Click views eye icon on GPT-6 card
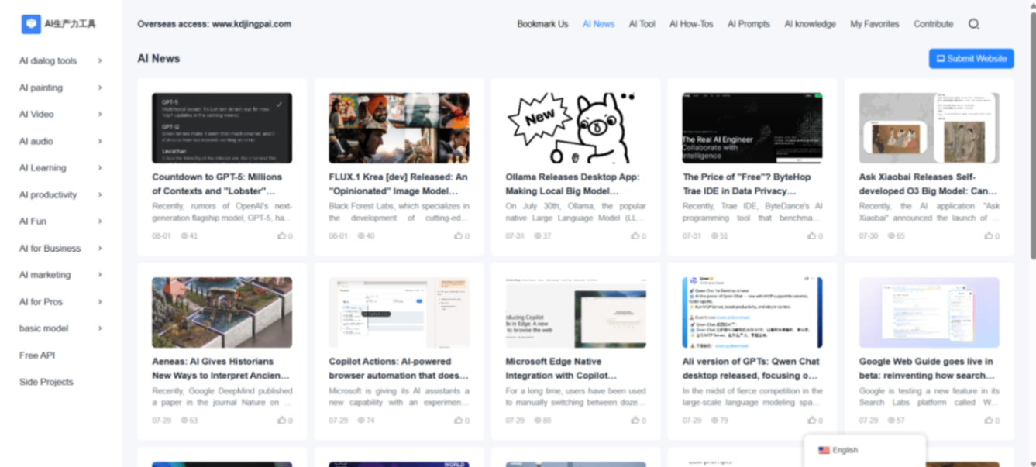The width and height of the screenshot is (1036, 467). click(x=184, y=236)
